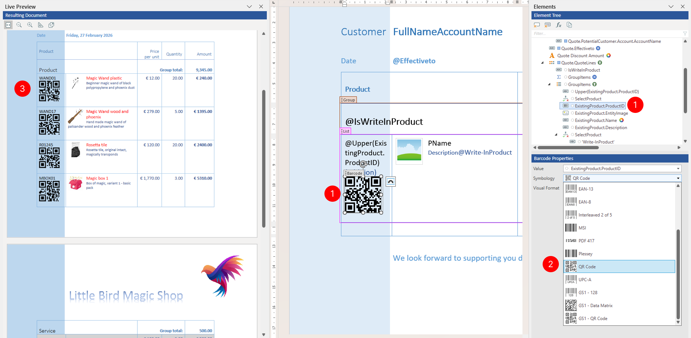The height and width of the screenshot is (338, 691).
Task: Choose GS1 - 128 symbology
Action: pos(619,292)
